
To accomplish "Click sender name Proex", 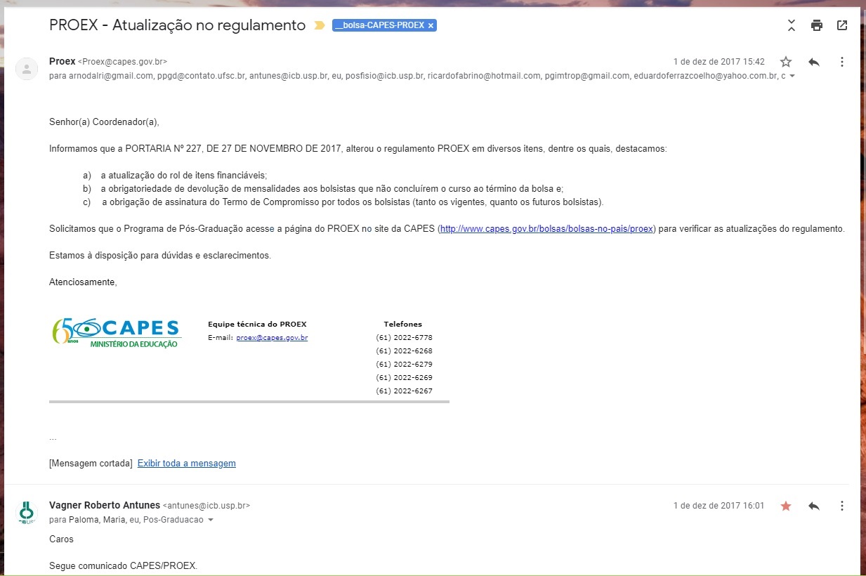I will pos(62,61).
